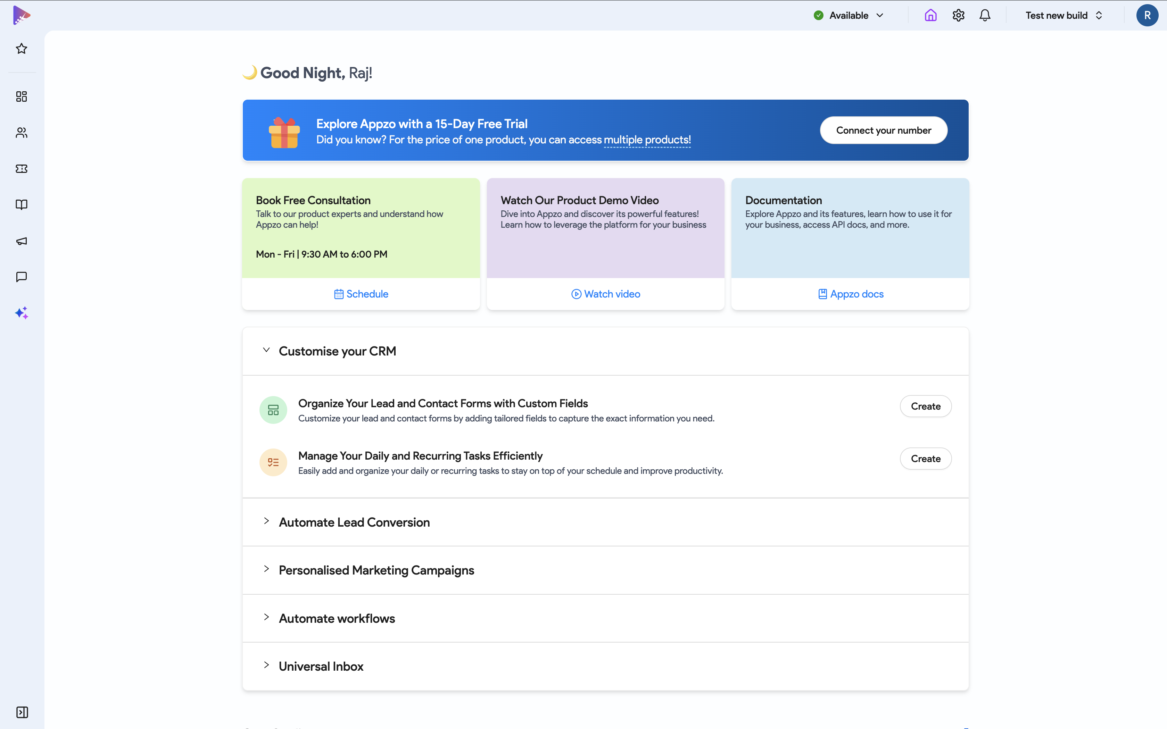The image size is (1167, 729).
Task: Collapse the Customise your CRM section
Action: click(606, 351)
